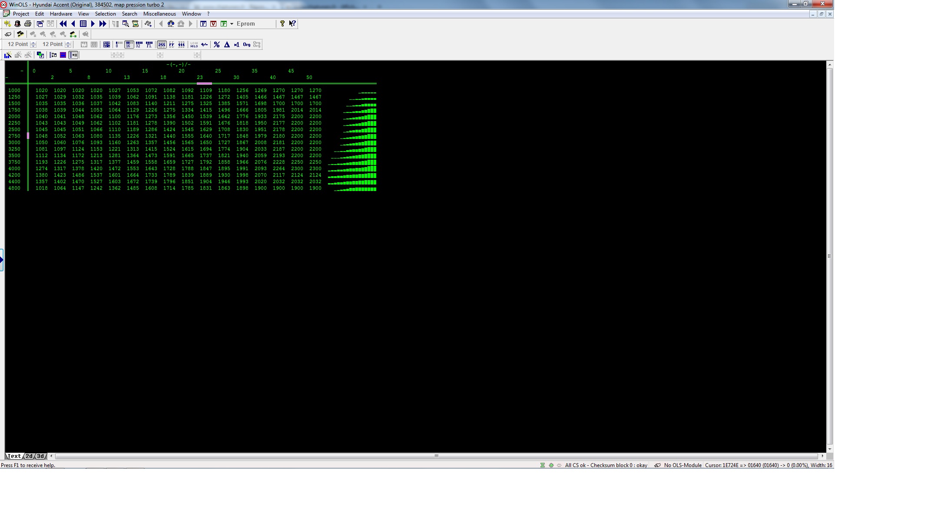Toggle the decimal 255 number format
The width and height of the screenshot is (941, 507).
point(162,45)
